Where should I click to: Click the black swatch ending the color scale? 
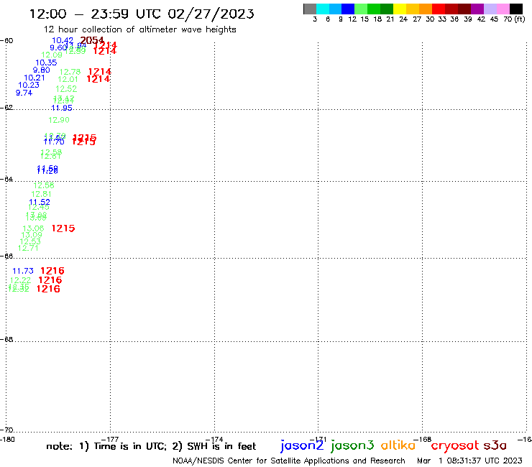click(x=516, y=9)
